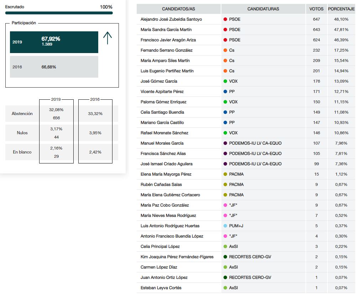Click the Abstención row label
This screenshot has height=297, width=357.
coord(22,114)
